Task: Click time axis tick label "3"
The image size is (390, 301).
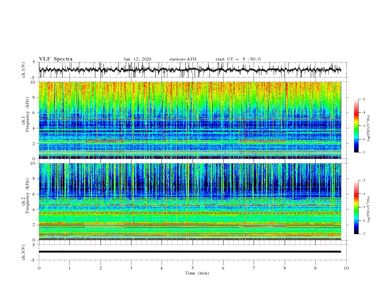Action: tap(131, 268)
